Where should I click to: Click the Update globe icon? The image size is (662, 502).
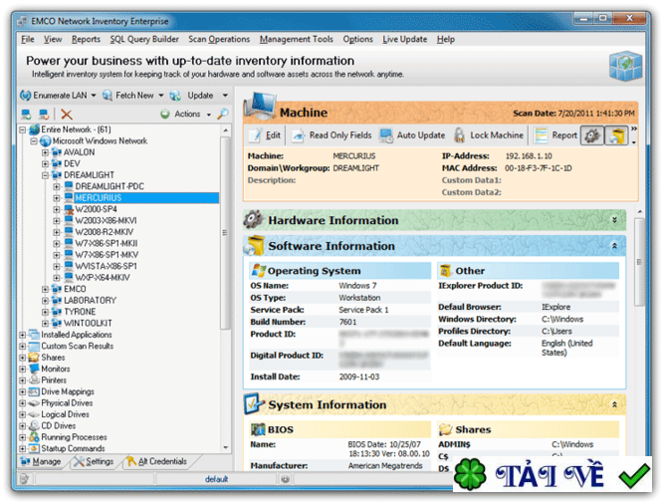pos(175,96)
